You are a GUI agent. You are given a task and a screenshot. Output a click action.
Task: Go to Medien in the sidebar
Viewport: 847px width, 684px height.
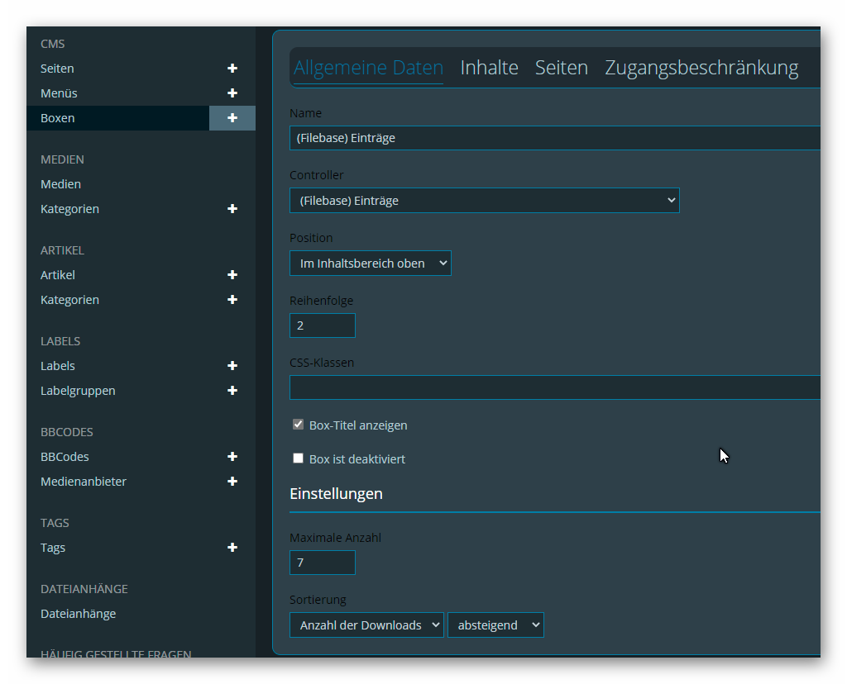(61, 184)
